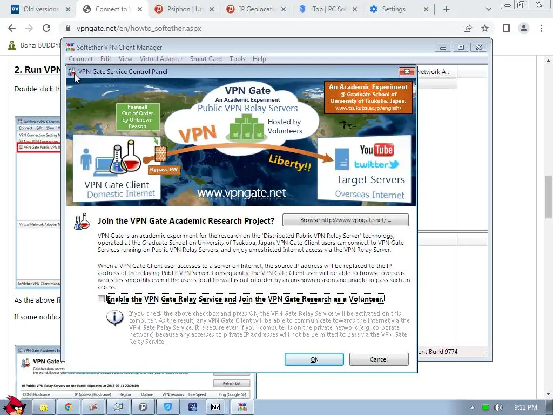
Task: Click the page vertical scrollbar thumb
Action: coord(549,197)
